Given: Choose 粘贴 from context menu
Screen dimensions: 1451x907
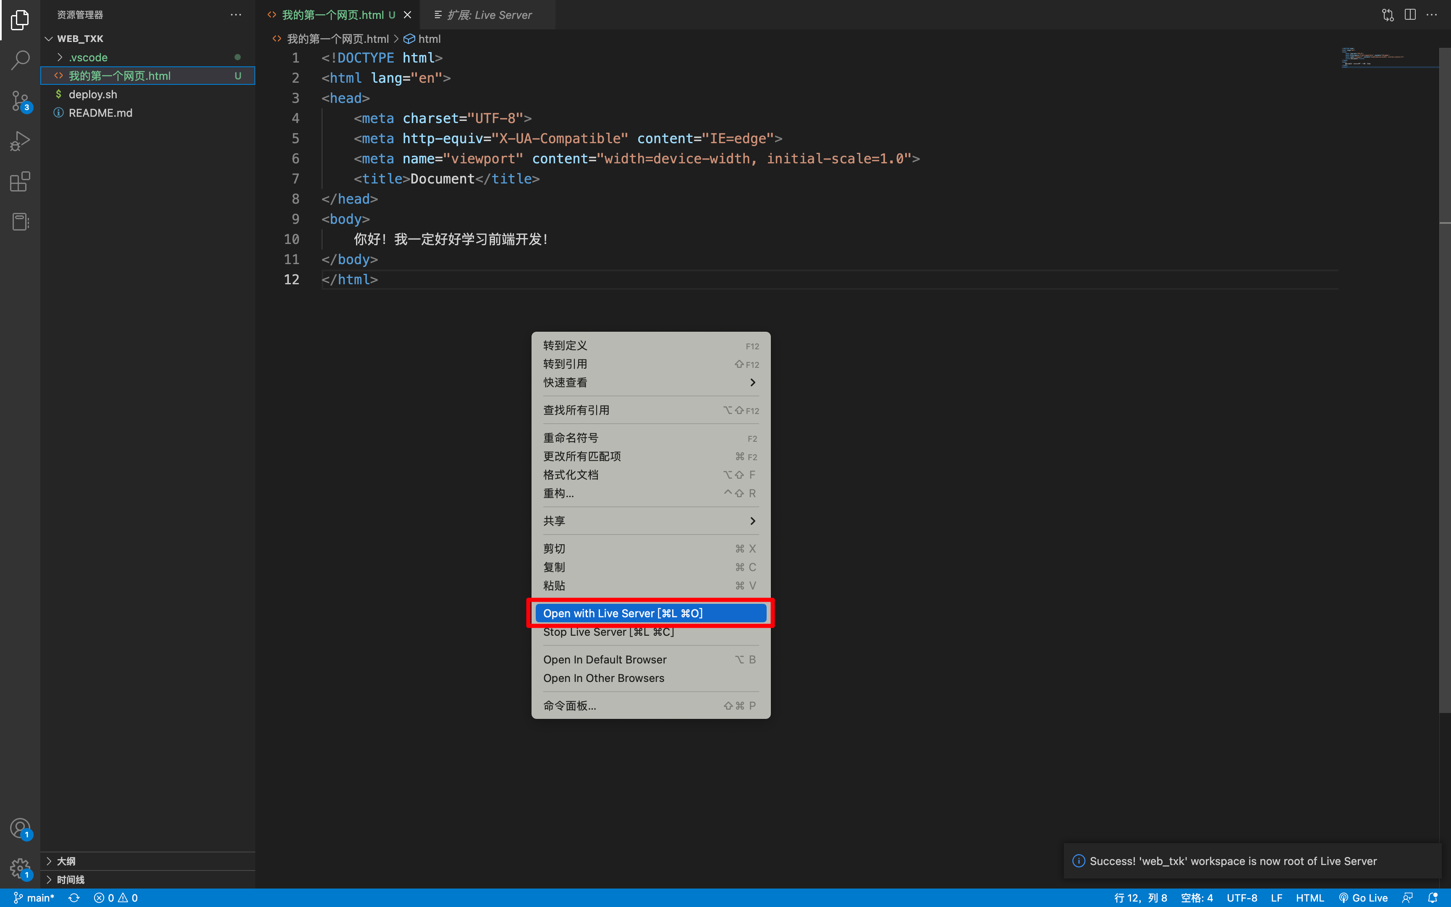Looking at the screenshot, I should pyautogui.click(x=650, y=585).
